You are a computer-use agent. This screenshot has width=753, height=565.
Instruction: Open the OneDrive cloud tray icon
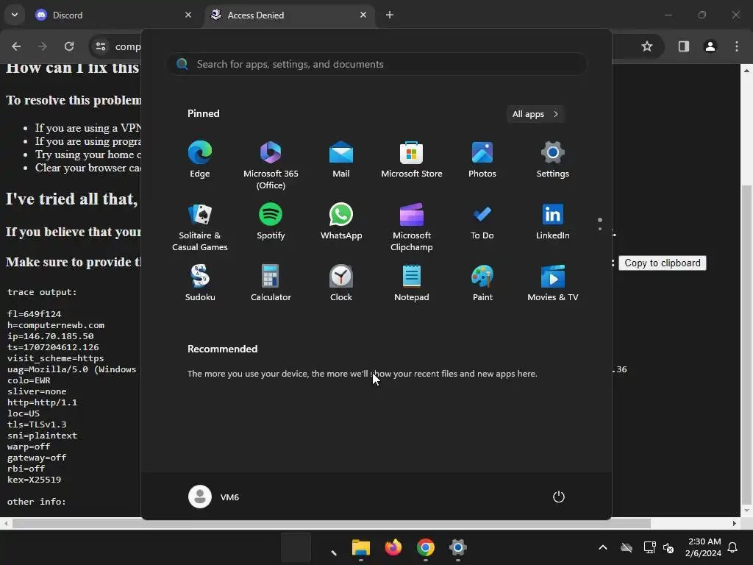pyautogui.click(x=627, y=547)
